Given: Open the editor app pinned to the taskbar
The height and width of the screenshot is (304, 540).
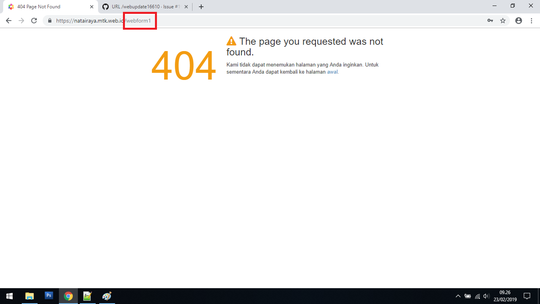Looking at the screenshot, I should 87,296.
